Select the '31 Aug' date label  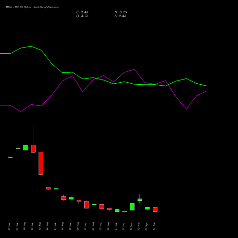coord(123,227)
